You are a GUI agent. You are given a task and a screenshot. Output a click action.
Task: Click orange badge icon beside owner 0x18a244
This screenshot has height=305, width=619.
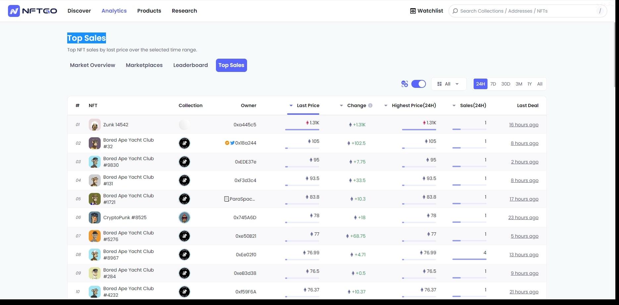click(x=227, y=143)
